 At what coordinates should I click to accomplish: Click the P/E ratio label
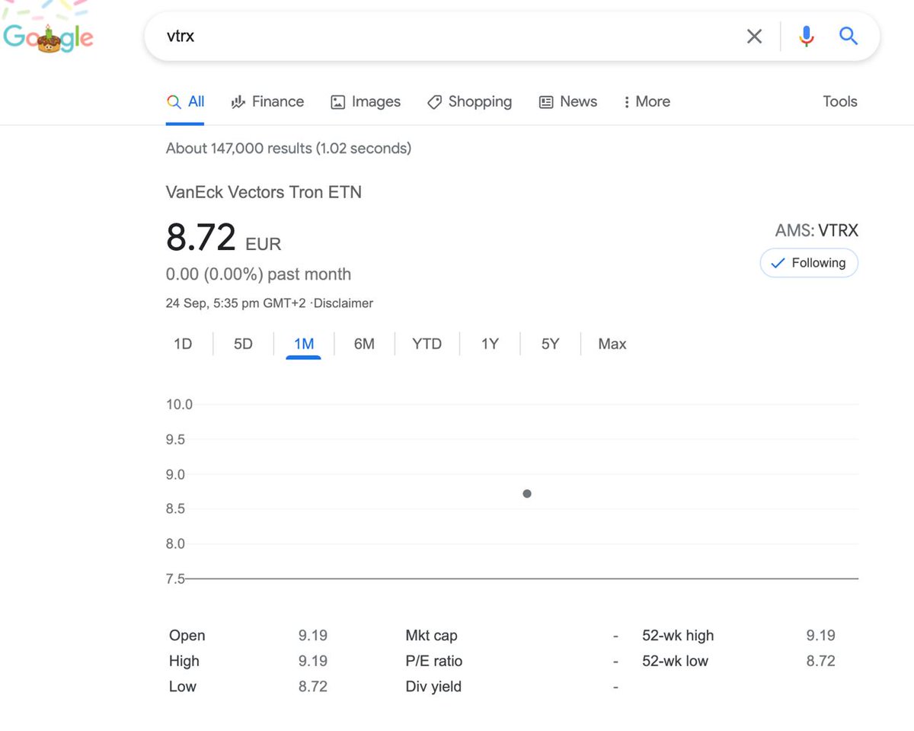(433, 661)
